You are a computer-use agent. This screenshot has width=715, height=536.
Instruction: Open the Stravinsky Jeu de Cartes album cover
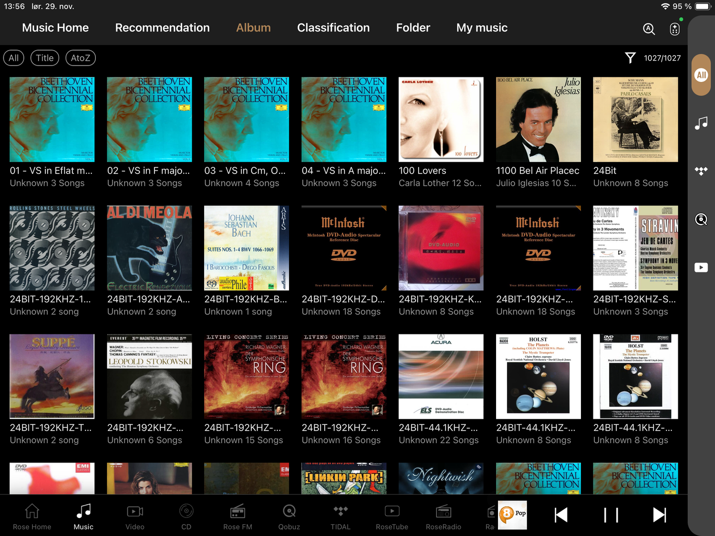coord(636,248)
